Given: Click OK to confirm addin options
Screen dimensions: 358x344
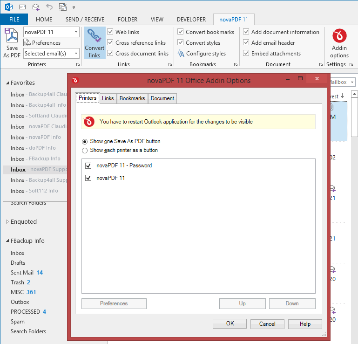Looking at the screenshot, I should [230, 323].
